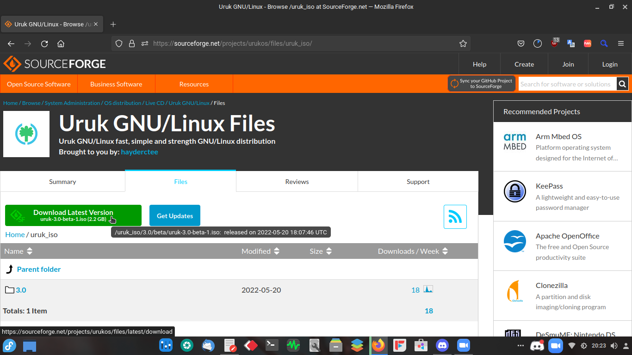Open a new browser tab

point(113,24)
